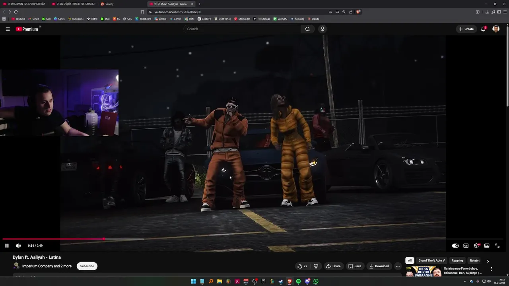Select the Rapping filter chip
509x286 pixels.
pyautogui.click(x=457, y=261)
